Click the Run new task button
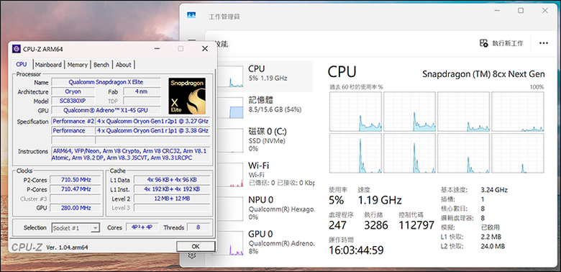Screen dimensions: 561x272 coord(501,43)
